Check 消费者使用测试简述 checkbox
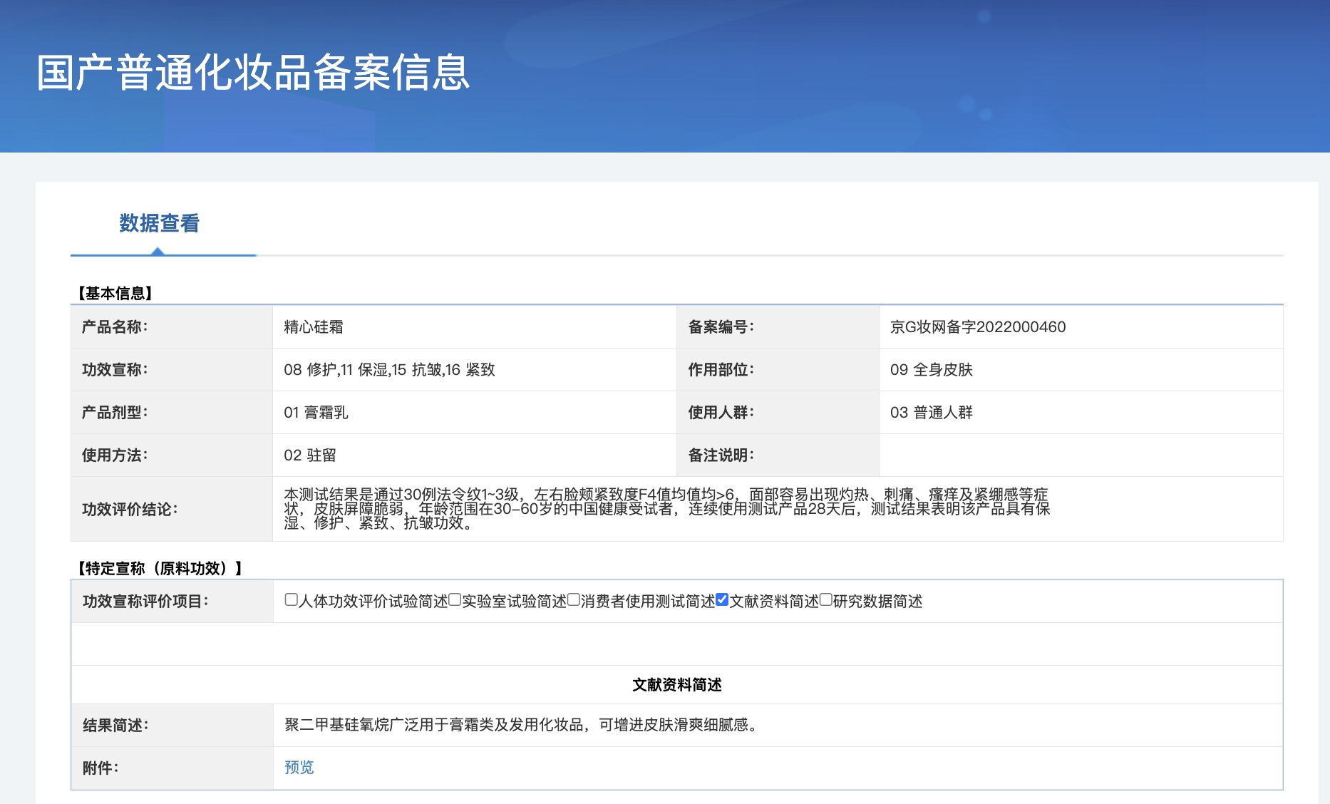This screenshot has height=804, width=1330. click(x=574, y=600)
